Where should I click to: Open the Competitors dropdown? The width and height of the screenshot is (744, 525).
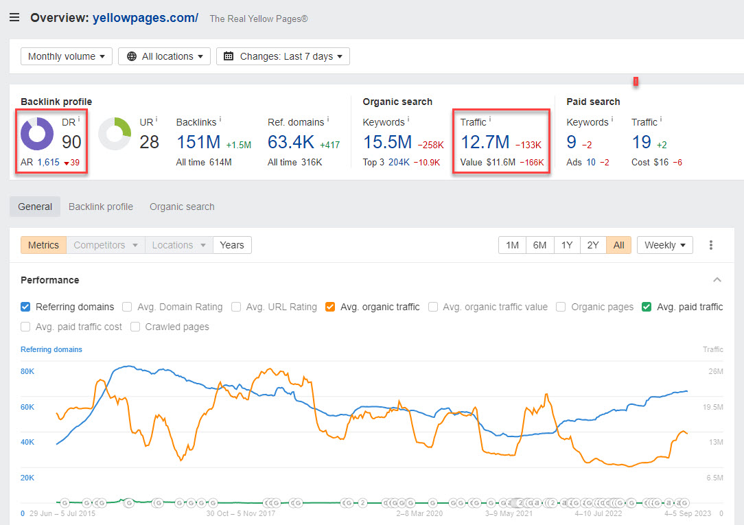[105, 245]
